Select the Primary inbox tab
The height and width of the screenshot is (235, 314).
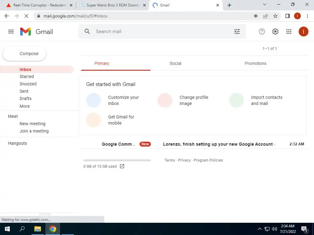coord(116,63)
